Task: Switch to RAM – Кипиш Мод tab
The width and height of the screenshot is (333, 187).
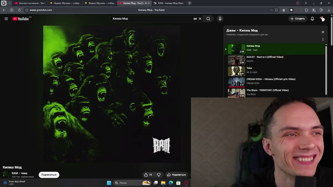Action: tap(169, 3)
